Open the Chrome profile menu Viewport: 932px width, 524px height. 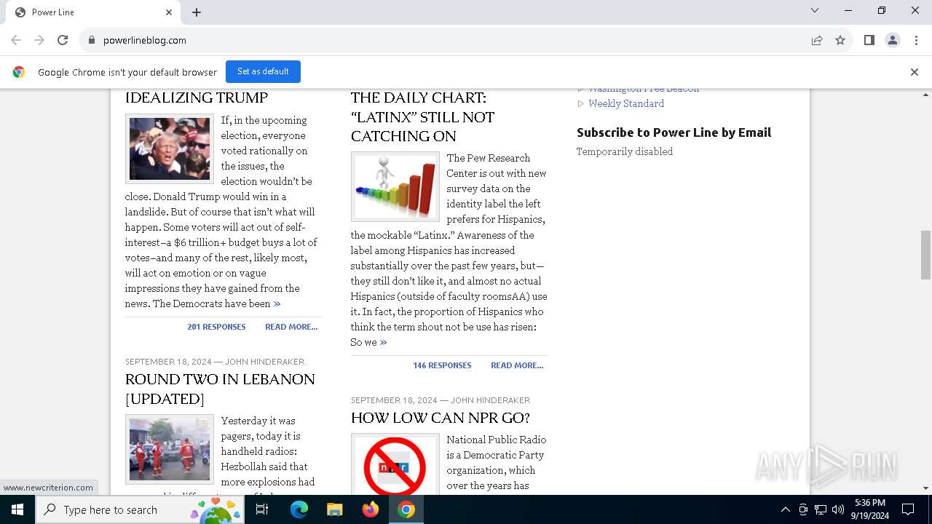tap(893, 40)
